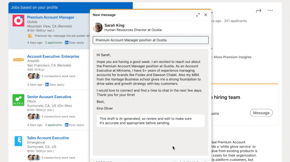The width and height of the screenshot is (290, 162).
Task: Click 'Mountain View, CA (Remote)' location text
Action: pyautogui.click(x=49, y=26)
